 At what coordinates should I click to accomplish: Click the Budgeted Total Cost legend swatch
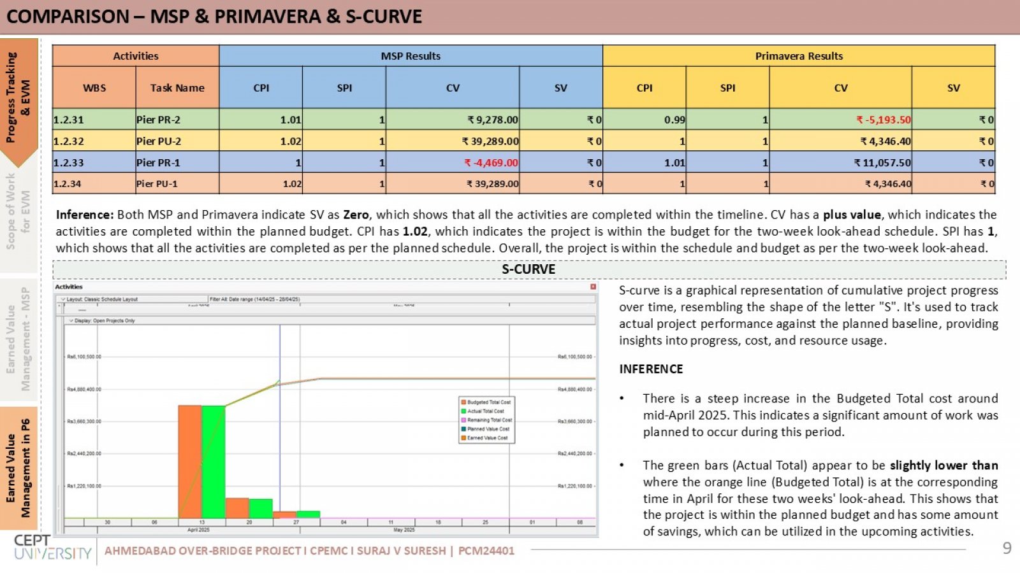tap(463, 402)
